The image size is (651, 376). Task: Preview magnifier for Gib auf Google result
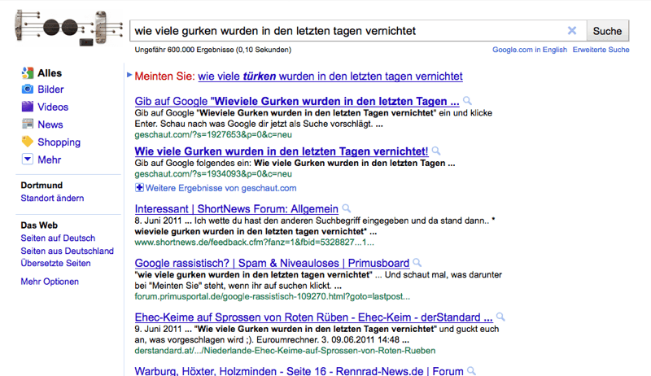[x=467, y=100]
